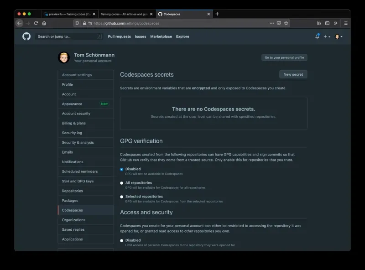The width and height of the screenshot is (365, 270).
Task: Click the site permissions icon beside the padlock
Action: click(90, 23)
